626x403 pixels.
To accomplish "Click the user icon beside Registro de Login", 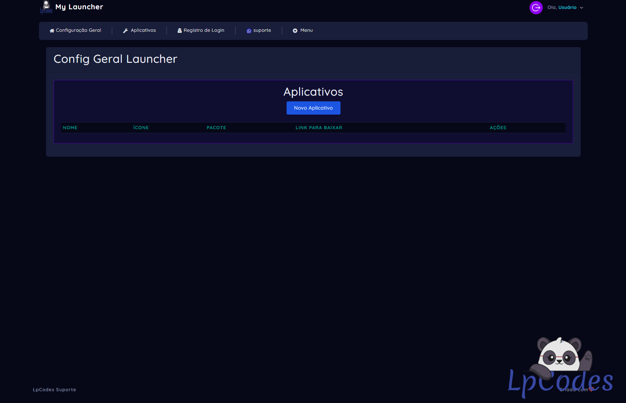I will click(x=180, y=31).
